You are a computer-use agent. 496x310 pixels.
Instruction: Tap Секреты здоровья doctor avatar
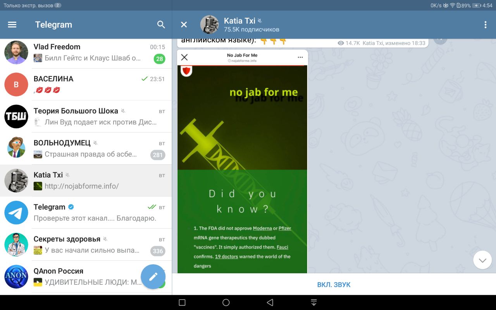coord(16,245)
